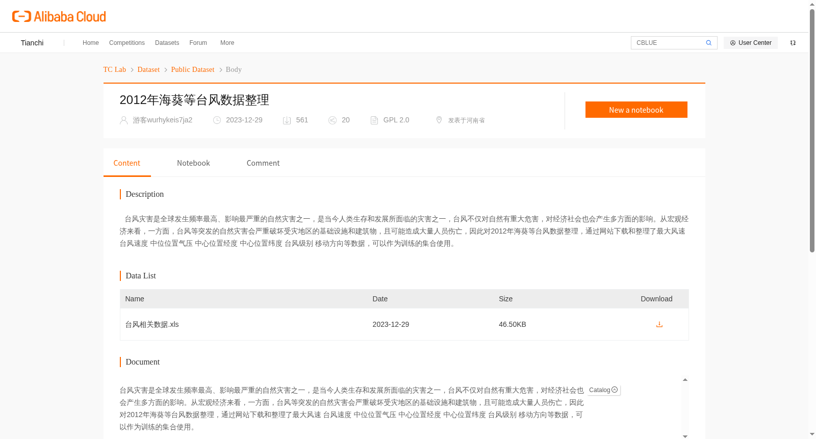
Task: Click the language switch icon beside User Center
Action: (793, 43)
